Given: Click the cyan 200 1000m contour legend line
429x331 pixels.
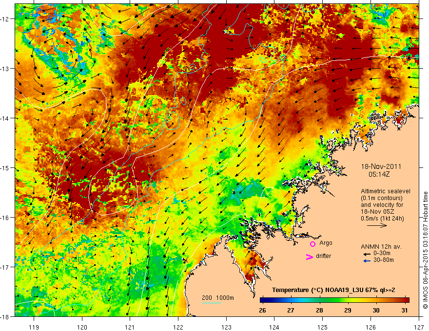Looking at the screenshot, I should (x=212, y=303).
